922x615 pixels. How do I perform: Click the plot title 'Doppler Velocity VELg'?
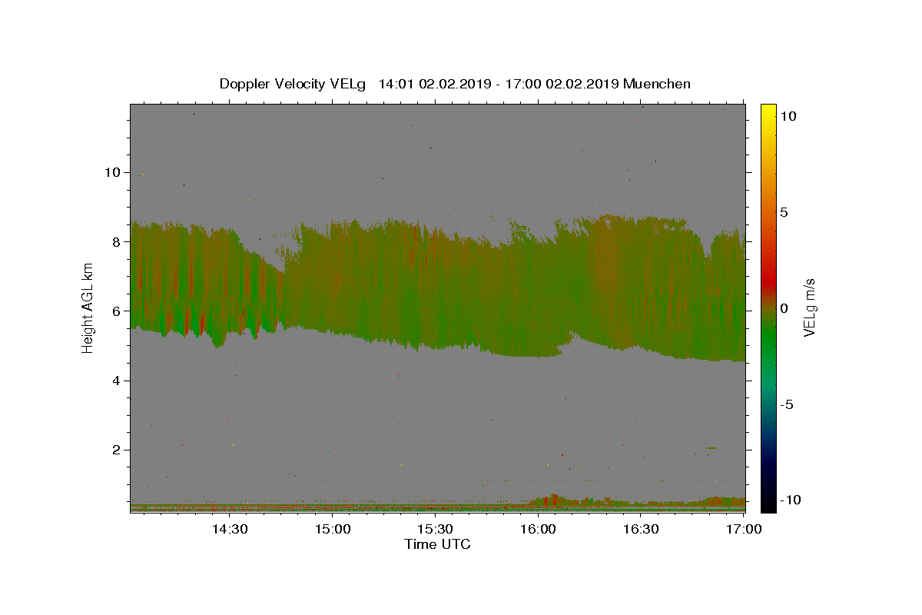[293, 84]
